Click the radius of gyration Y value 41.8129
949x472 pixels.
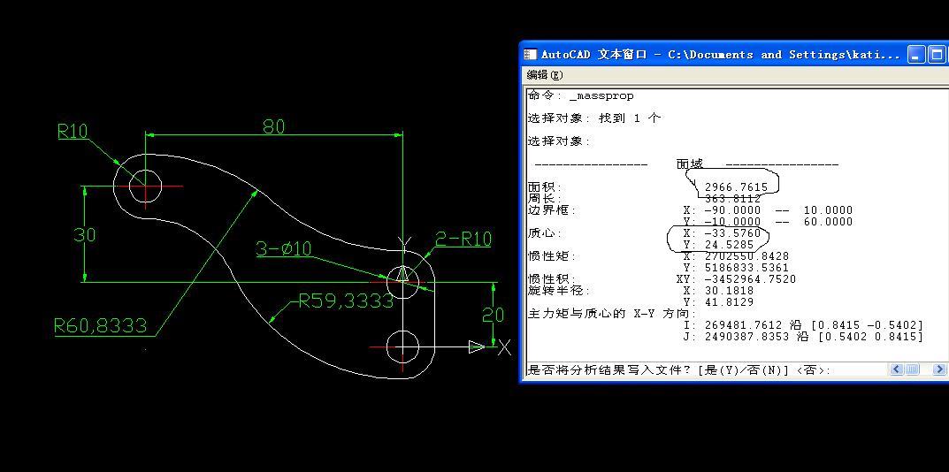(729, 302)
